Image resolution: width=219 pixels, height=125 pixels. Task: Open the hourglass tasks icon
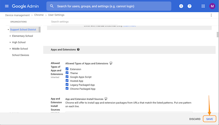181,6
